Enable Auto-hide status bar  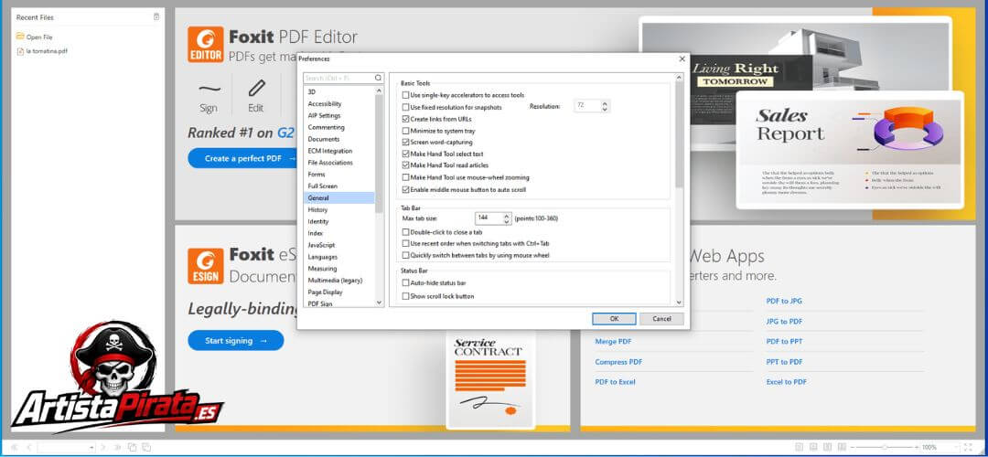pyautogui.click(x=406, y=283)
